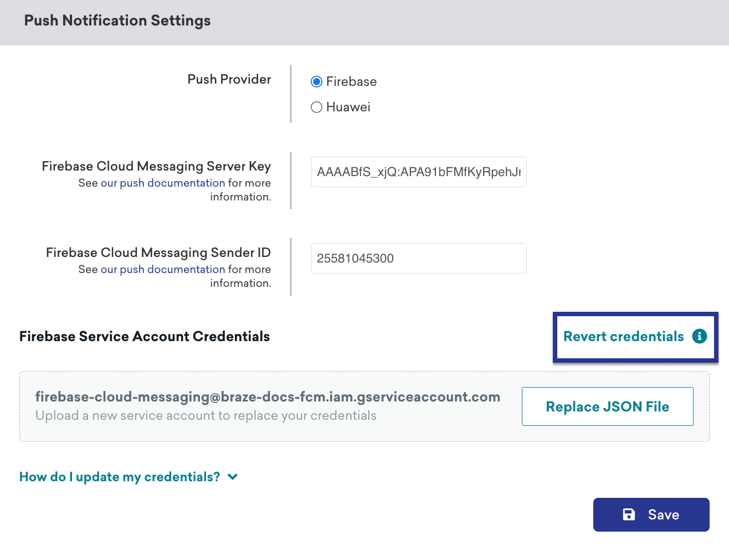Click the save disk icon on Save button
This screenshot has height=551, width=729.
(628, 514)
